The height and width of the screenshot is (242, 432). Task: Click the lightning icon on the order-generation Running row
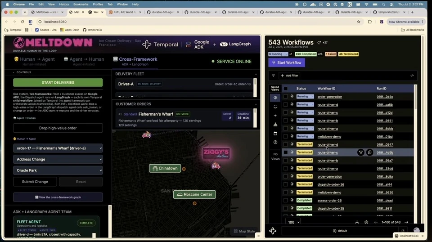[x=292, y=97]
